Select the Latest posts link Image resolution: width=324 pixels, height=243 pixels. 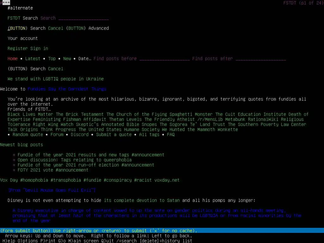(33, 59)
